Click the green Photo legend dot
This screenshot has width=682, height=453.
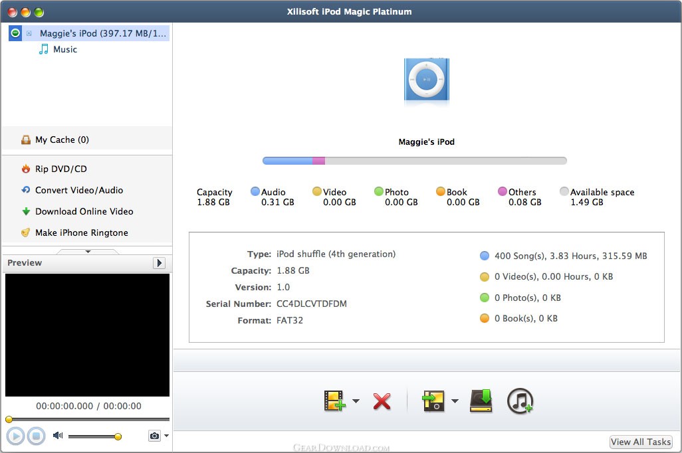coord(379,191)
